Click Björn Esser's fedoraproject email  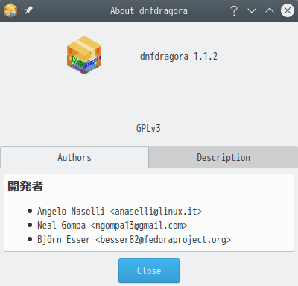[x=163, y=240]
